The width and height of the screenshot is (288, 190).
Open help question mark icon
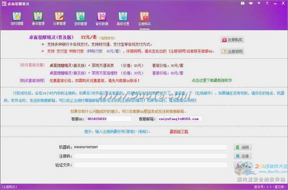[267, 3]
